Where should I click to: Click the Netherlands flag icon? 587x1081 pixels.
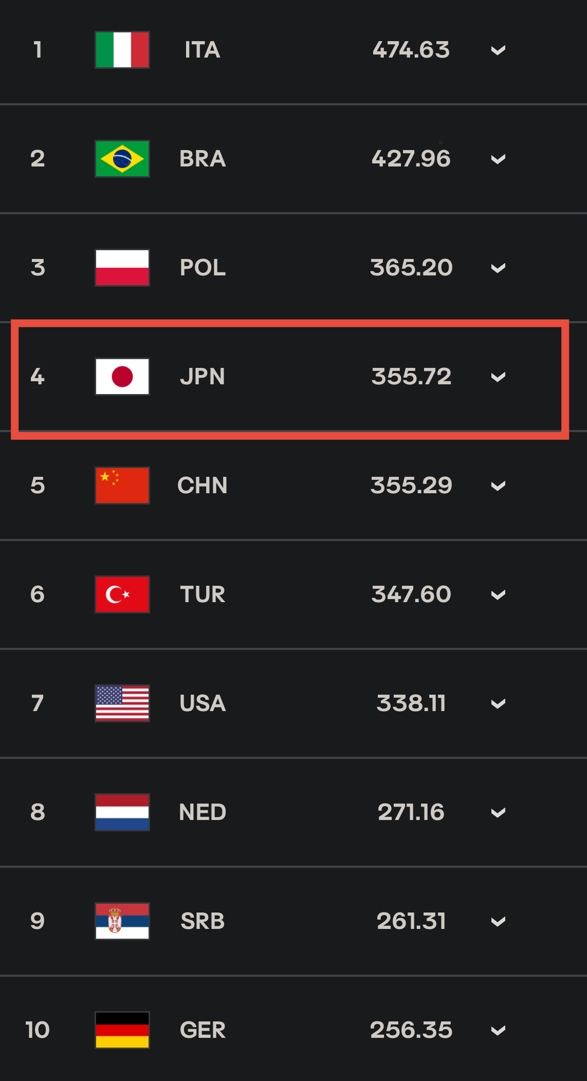[122, 812]
